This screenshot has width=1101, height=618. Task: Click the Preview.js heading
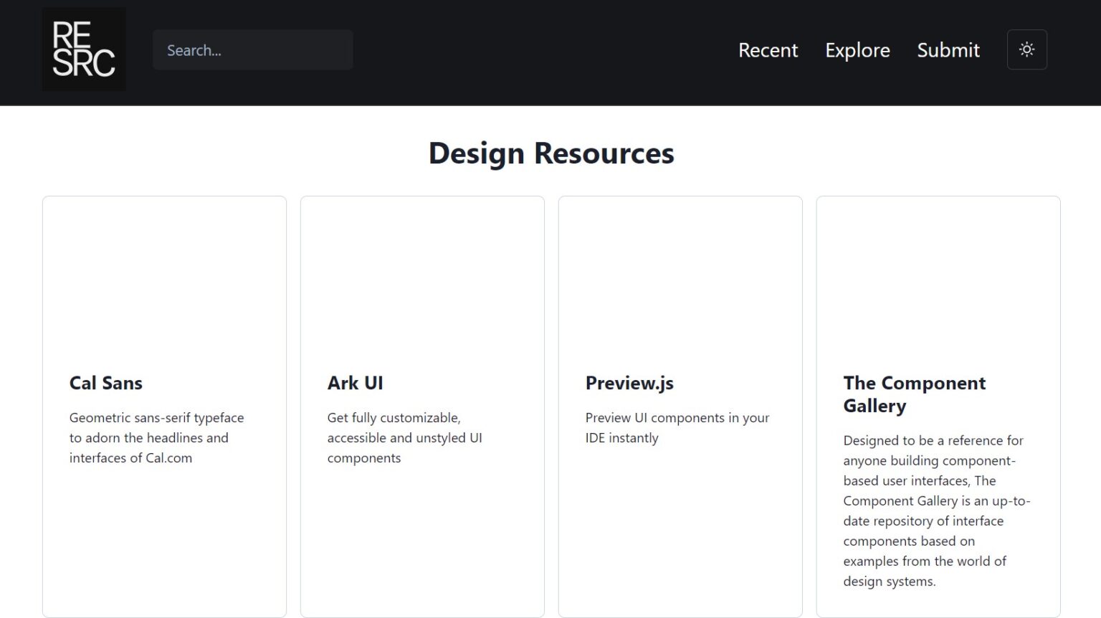click(x=629, y=383)
